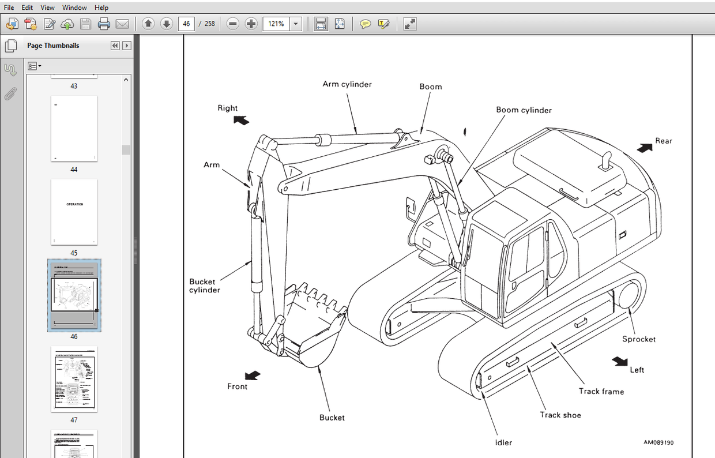Viewport: 715px width, 458px height.
Task: Open the Fill and Sign tool
Action: coord(49,24)
